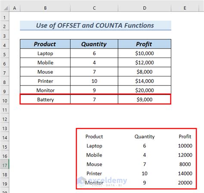Click 'Quantity' in row 14
Viewport: 204px width, 193px height.
145,137
